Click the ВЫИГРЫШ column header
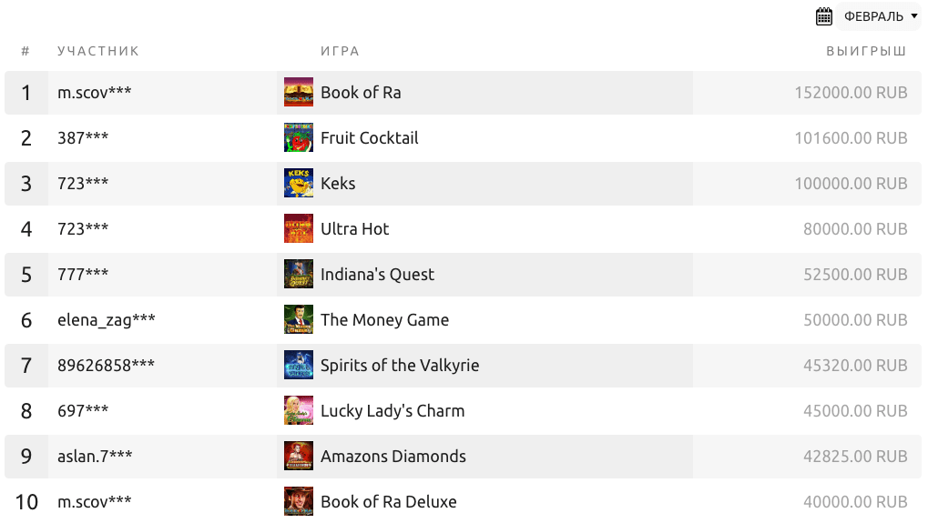The image size is (928, 523). click(x=865, y=51)
